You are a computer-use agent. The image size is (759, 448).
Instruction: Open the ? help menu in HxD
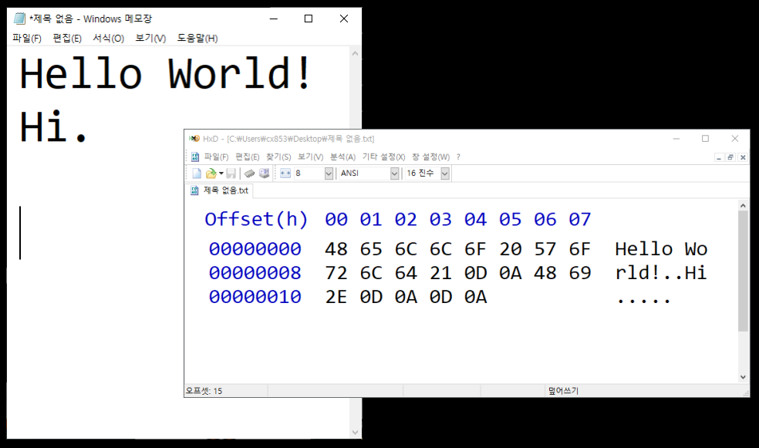[458, 157]
